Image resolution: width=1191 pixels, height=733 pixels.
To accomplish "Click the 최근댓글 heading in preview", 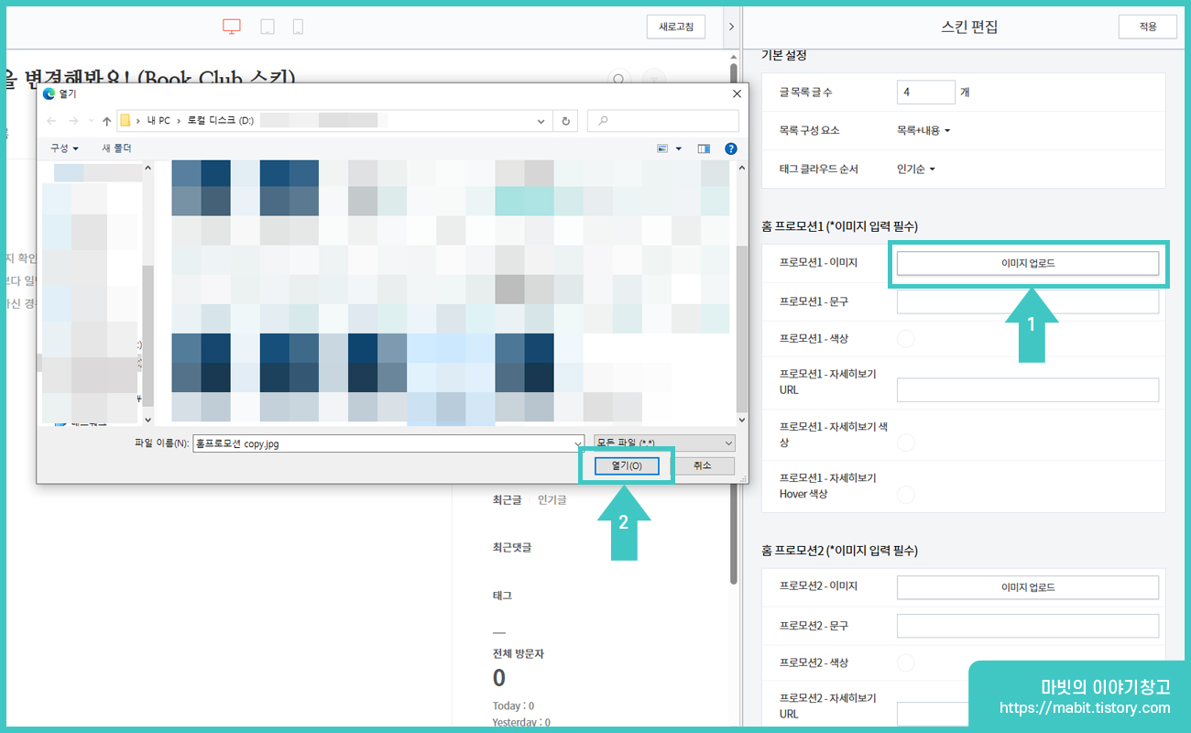I will (x=512, y=548).
